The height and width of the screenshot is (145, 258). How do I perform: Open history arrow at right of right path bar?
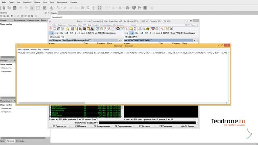pos(197,40)
